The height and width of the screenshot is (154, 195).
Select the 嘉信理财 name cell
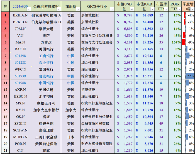pyautogui.click(x=46, y=130)
